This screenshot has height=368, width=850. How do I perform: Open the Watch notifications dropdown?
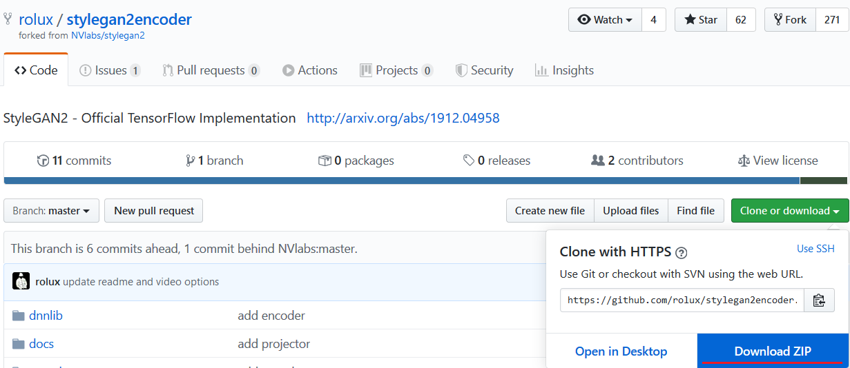605,20
